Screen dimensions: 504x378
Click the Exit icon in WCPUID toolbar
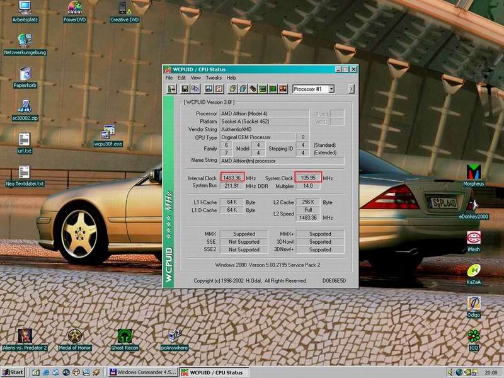pyautogui.click(x=172, y=89)
